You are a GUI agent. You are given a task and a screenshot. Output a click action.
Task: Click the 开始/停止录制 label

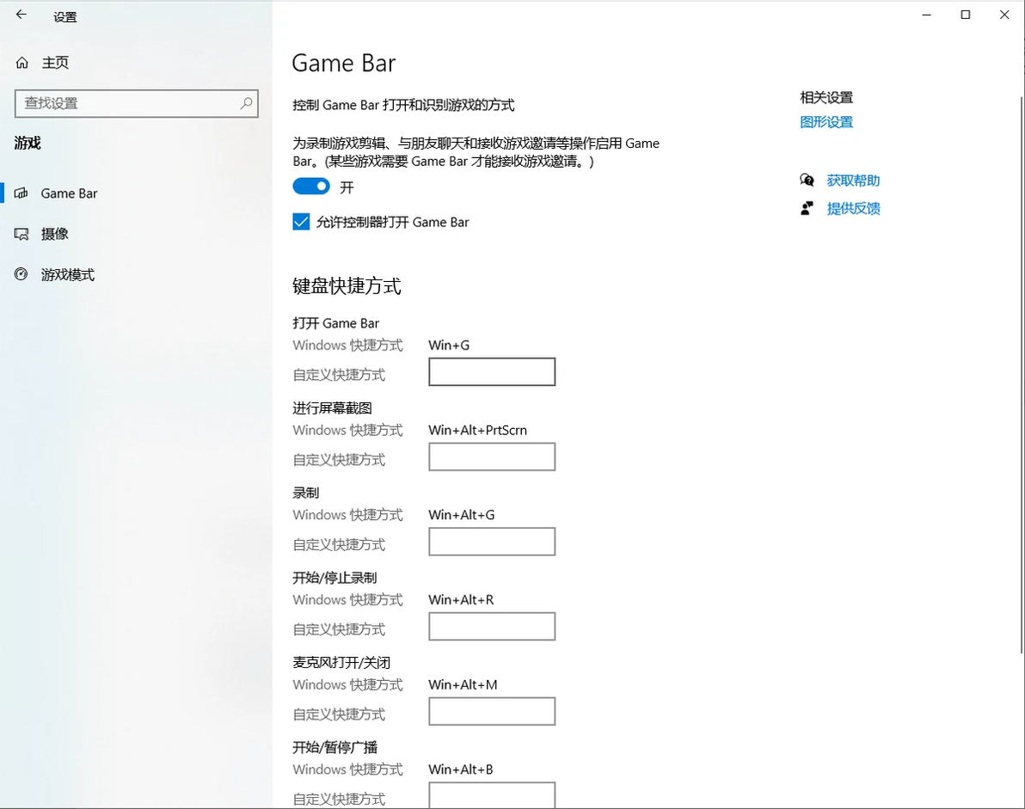pyautogui.click(x=335, y=578)
